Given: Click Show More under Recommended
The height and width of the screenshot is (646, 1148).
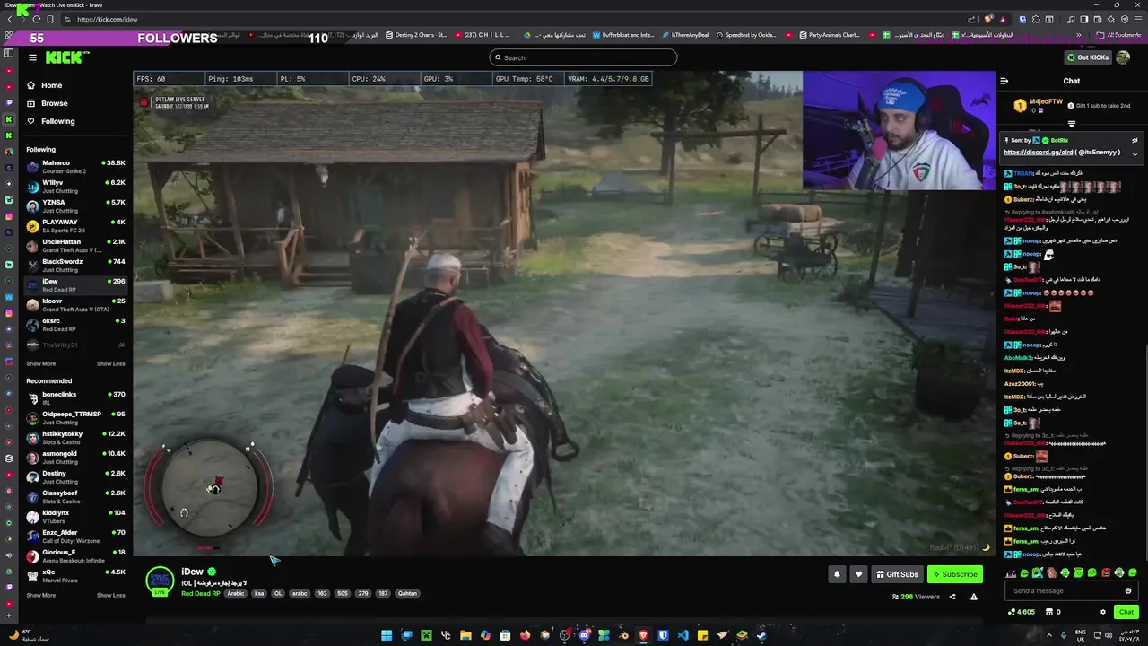Looking at the screenshot, I should 40,595.
